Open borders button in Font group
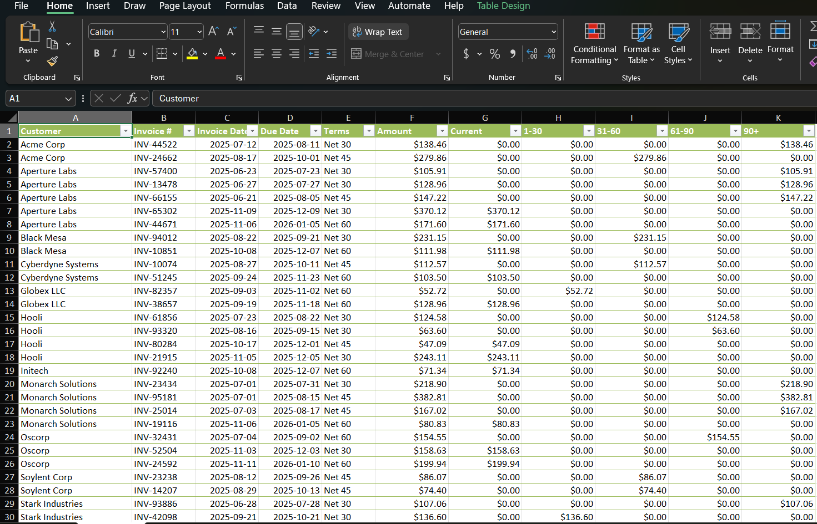The width and height of the screenshot is (817, 524). pyautogui.click(x=162, y=53)
